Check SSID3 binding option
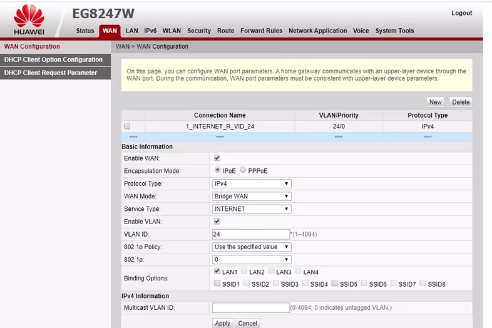This screenshot has width=492, height=328. pyautogui.click(x=276, y=283)
